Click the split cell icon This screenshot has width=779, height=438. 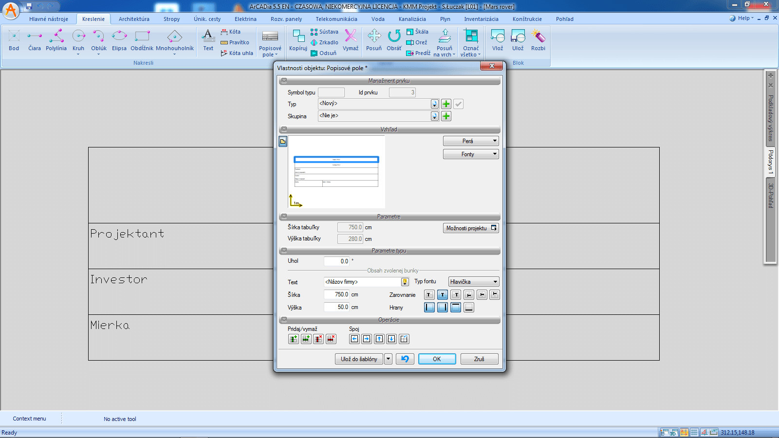tap(404, 339)
